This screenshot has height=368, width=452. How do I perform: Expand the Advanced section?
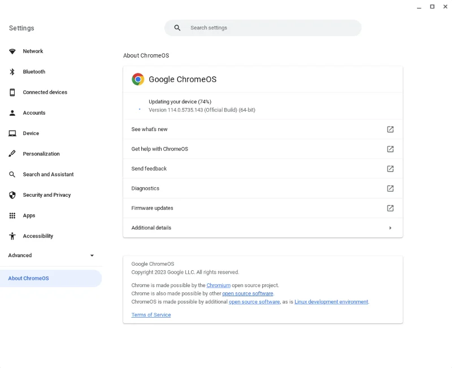pyautogui.click(x=51, y=255)
